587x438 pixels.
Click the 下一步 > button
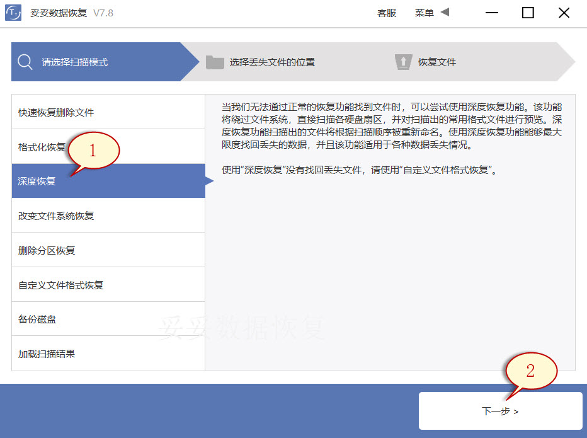click(x=500, y=411)
